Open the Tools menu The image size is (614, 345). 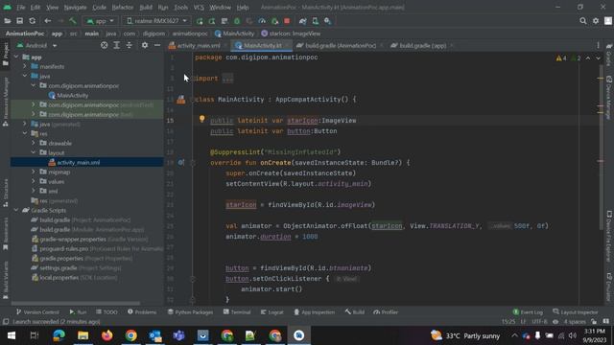[x=180, y=7]
